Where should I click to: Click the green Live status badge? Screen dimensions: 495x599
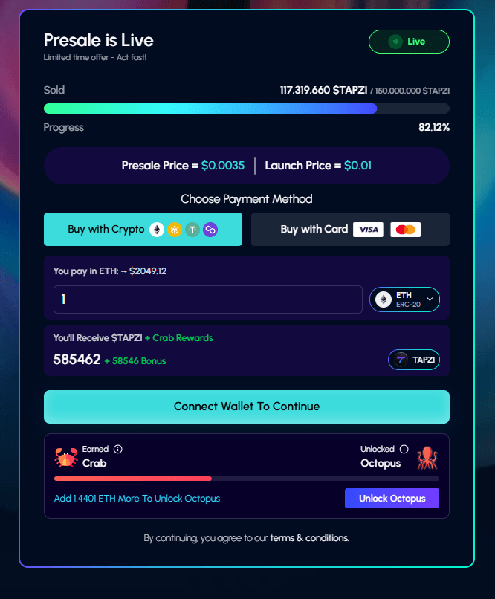[x=409, y=42]
